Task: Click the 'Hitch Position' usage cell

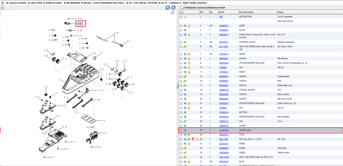Action: coord(283,117)
